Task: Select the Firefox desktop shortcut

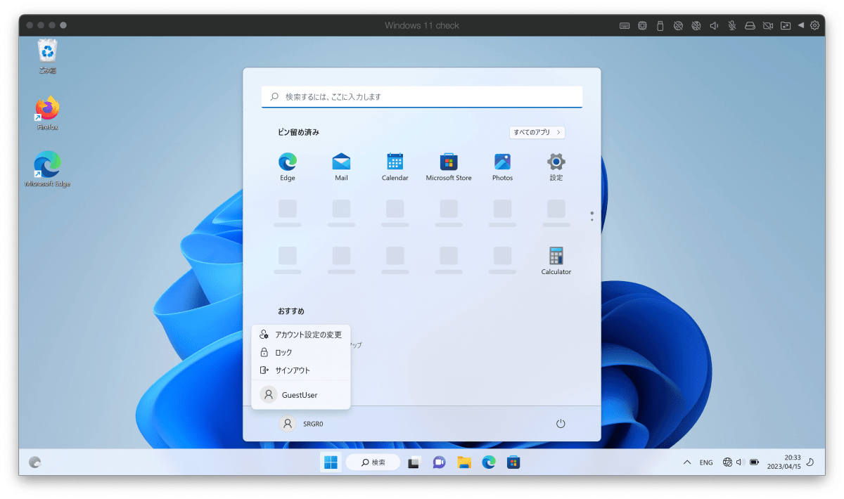Action: point(48,113)
